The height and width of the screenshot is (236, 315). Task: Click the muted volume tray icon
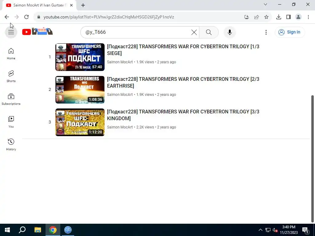(x=275, y=230)
